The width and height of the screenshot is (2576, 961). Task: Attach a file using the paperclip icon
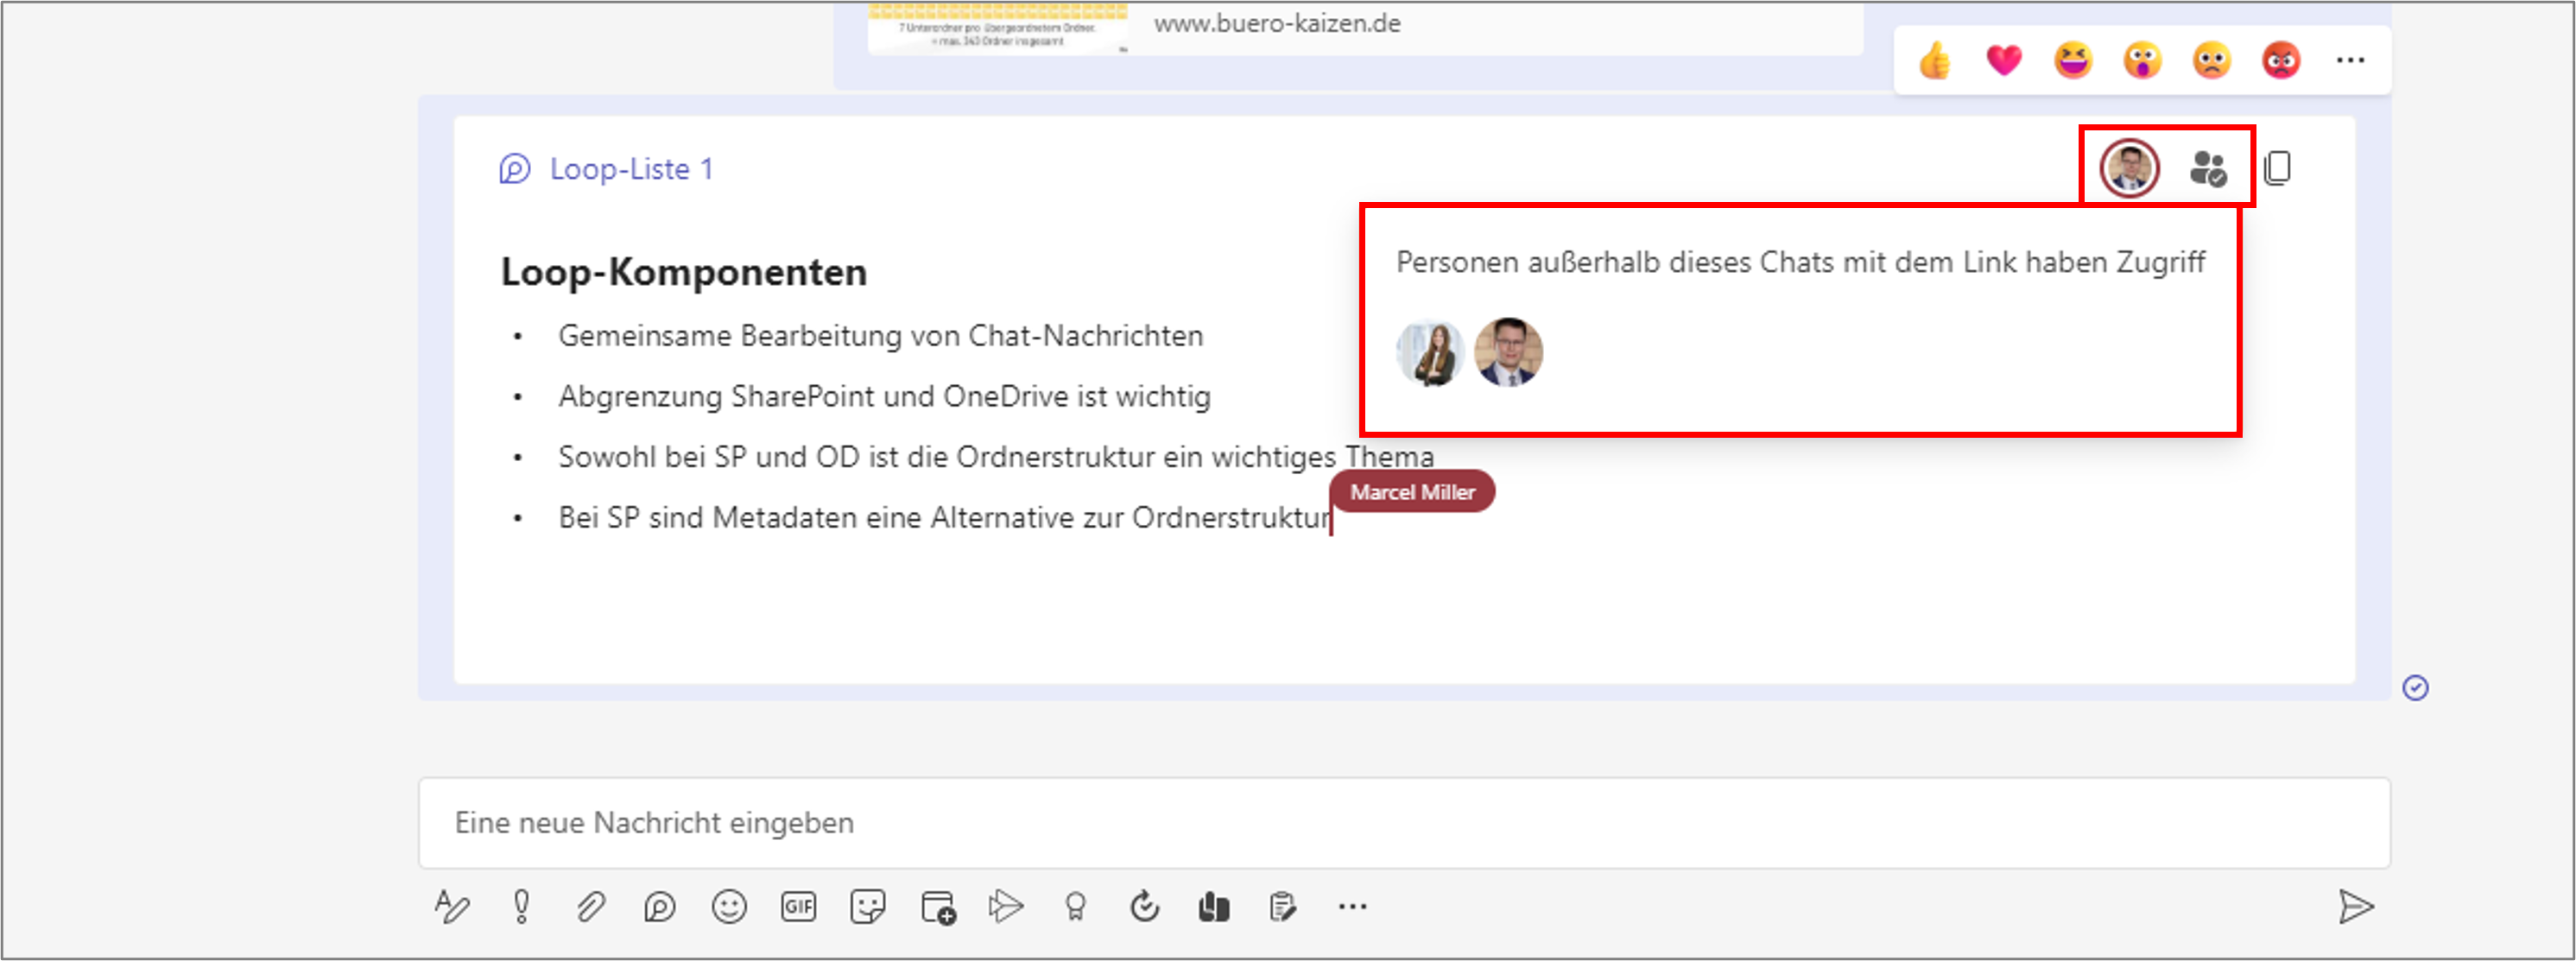click(590, 907)
